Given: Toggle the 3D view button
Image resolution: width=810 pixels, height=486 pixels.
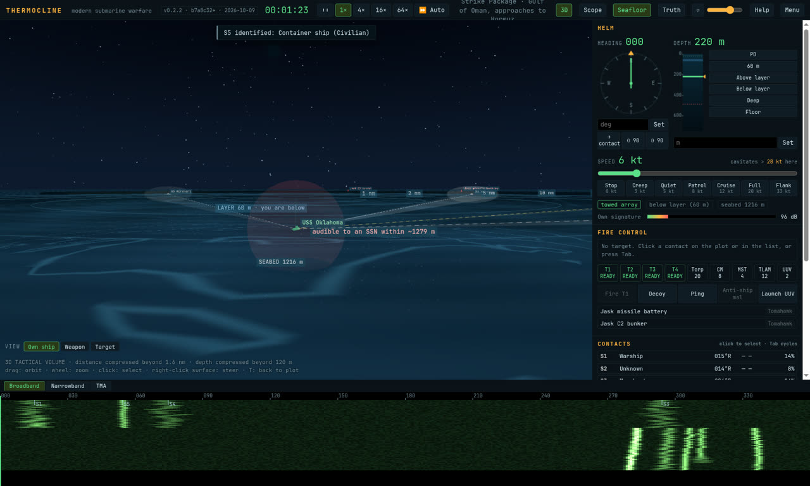Looking at the screenshot, I should [x=564, y=10].
